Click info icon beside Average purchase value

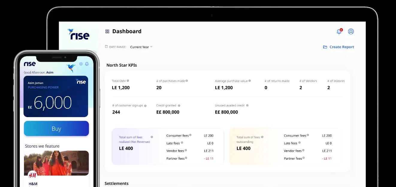[x=250, y=81]
